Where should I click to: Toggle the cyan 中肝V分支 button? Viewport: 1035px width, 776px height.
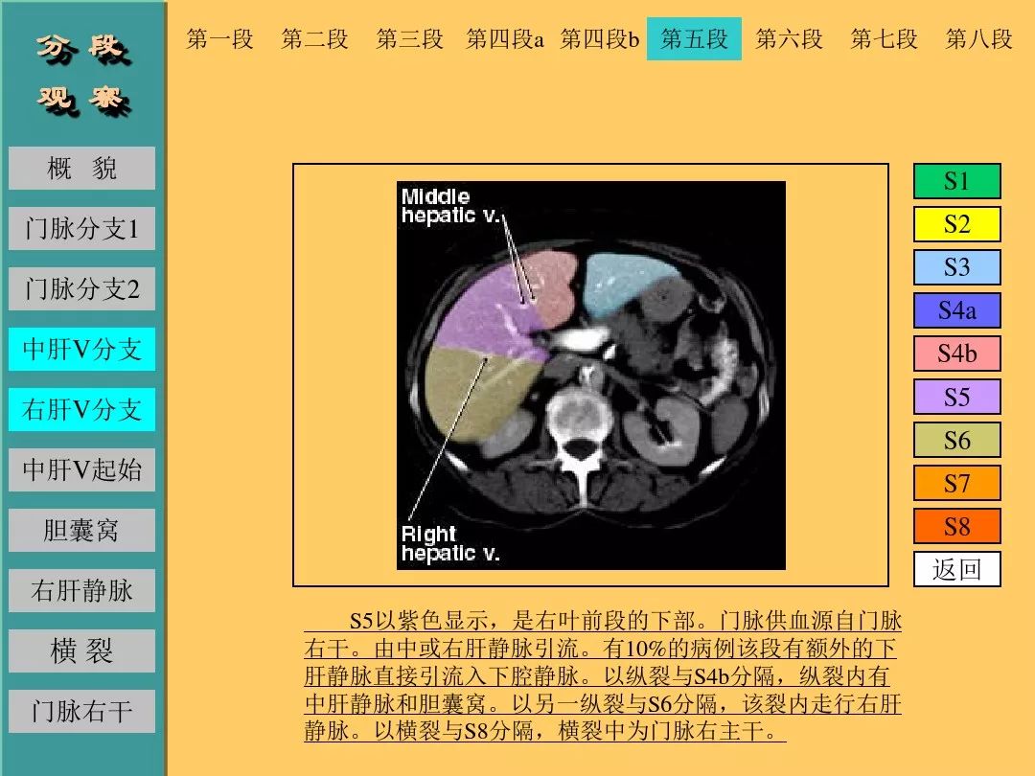pyautogui.click(x=81, y=349)
